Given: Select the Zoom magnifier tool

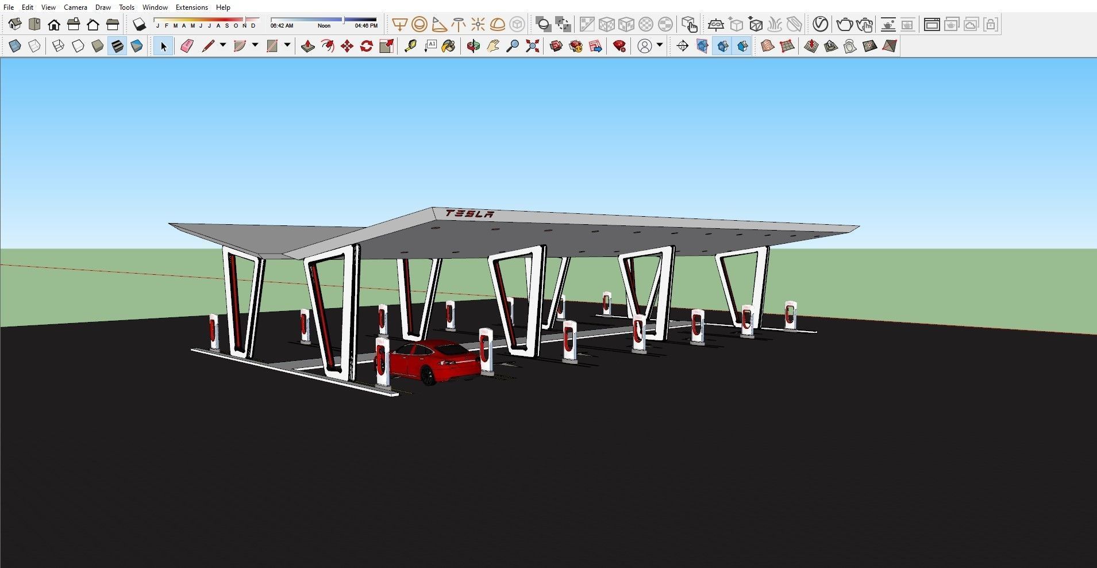Looking at the screenshot, I should pos(513,46).
